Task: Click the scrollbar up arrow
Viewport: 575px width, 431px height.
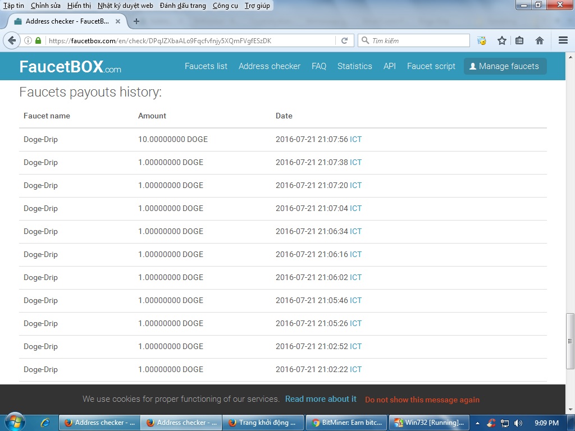Action: (571, 57)
